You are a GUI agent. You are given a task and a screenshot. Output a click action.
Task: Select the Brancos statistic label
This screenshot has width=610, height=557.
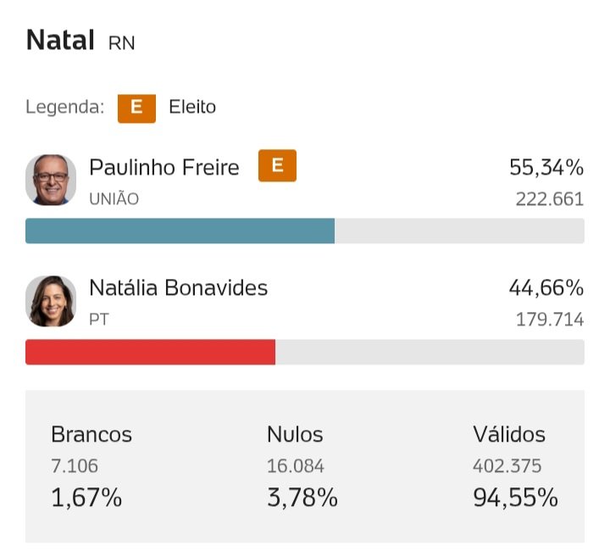point(91,435)
